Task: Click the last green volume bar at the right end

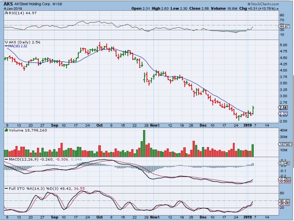Action: 253,150
